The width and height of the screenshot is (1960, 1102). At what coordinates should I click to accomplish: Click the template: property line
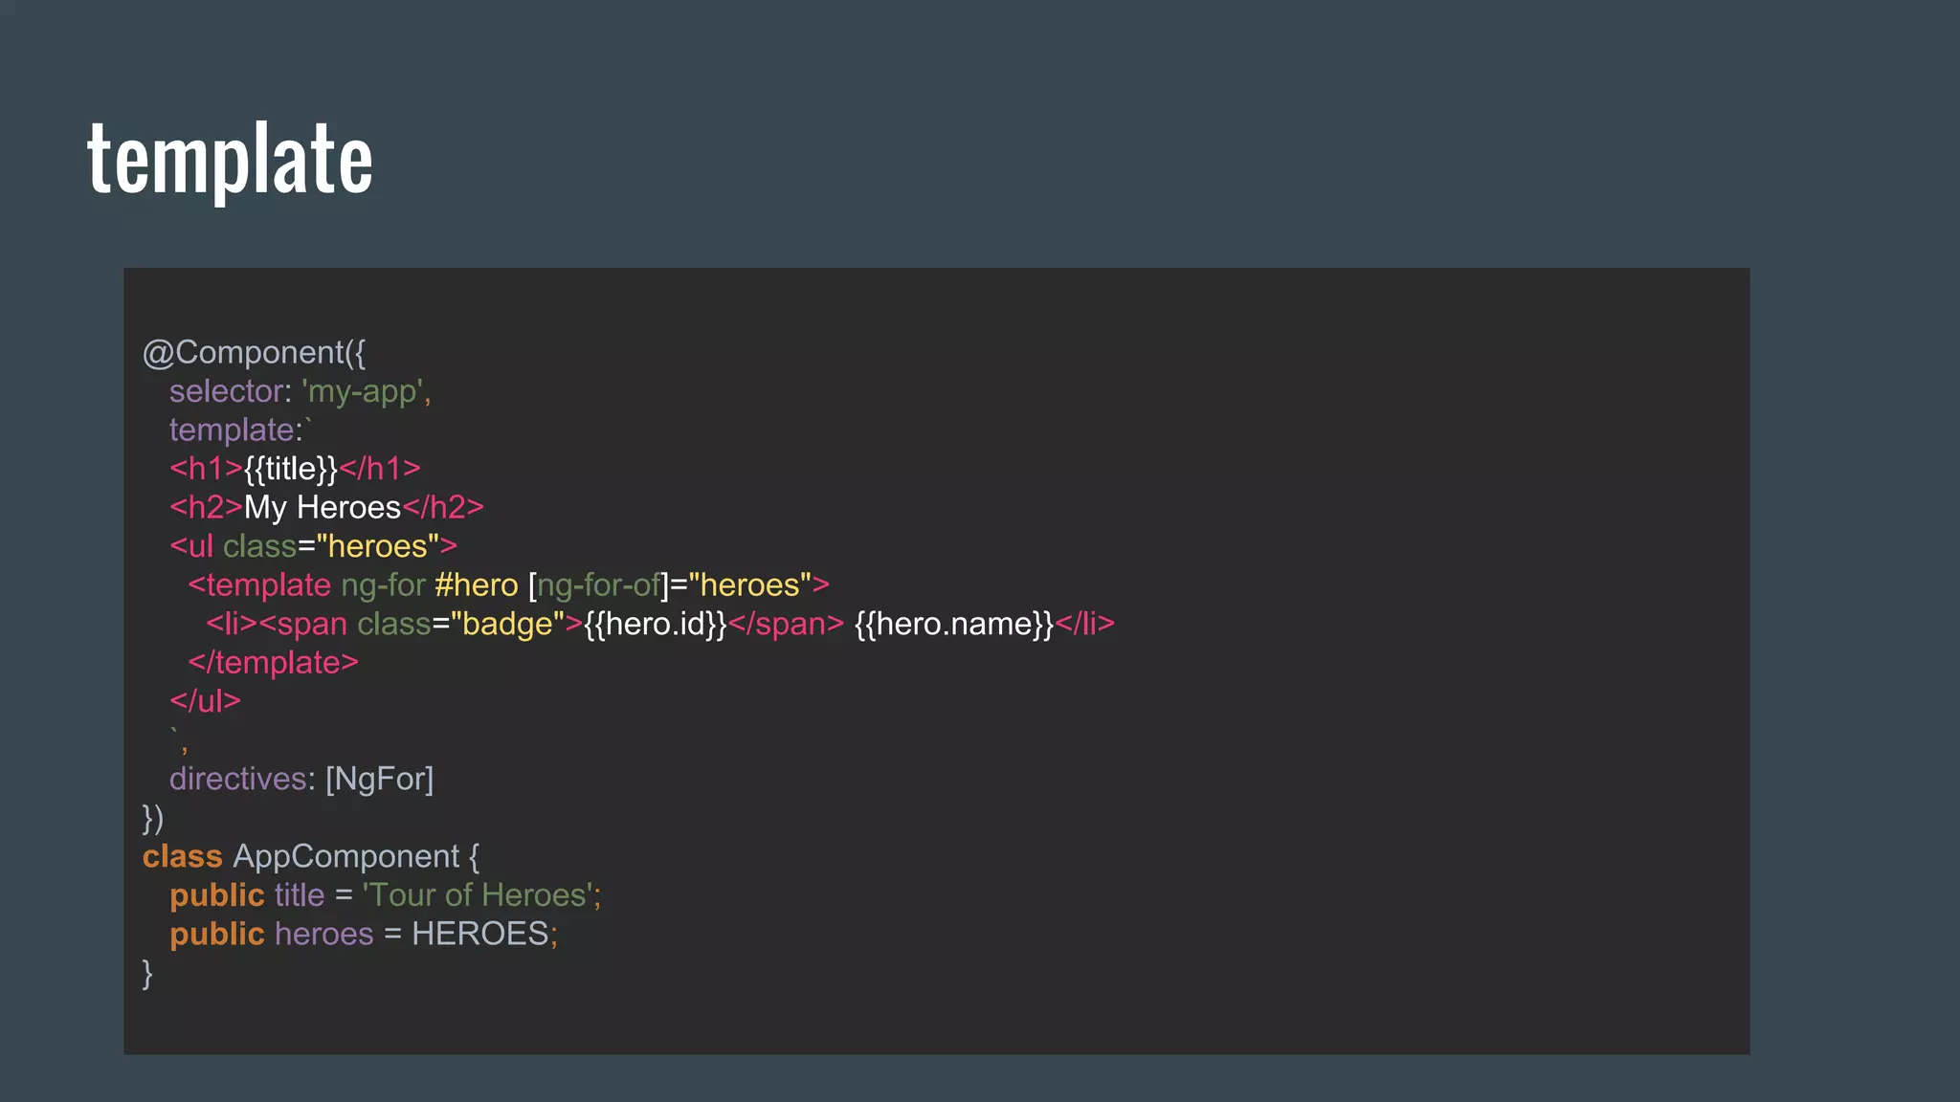pos(236,430)
